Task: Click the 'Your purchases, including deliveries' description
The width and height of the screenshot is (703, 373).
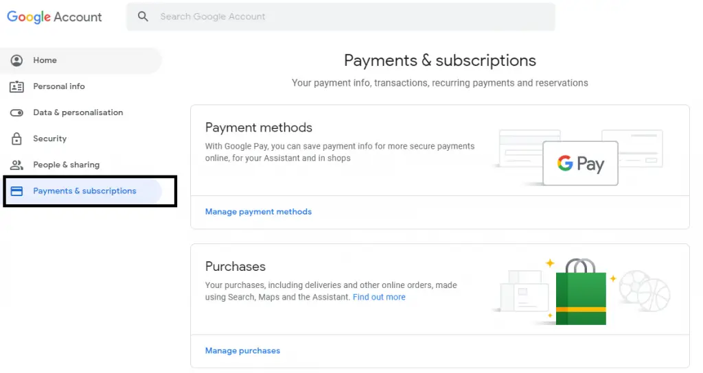Action: click(x=331, y=291)
